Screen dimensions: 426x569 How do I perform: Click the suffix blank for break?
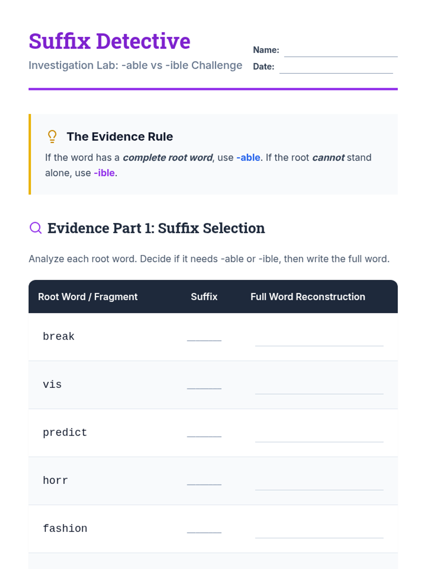click(204, 337)
